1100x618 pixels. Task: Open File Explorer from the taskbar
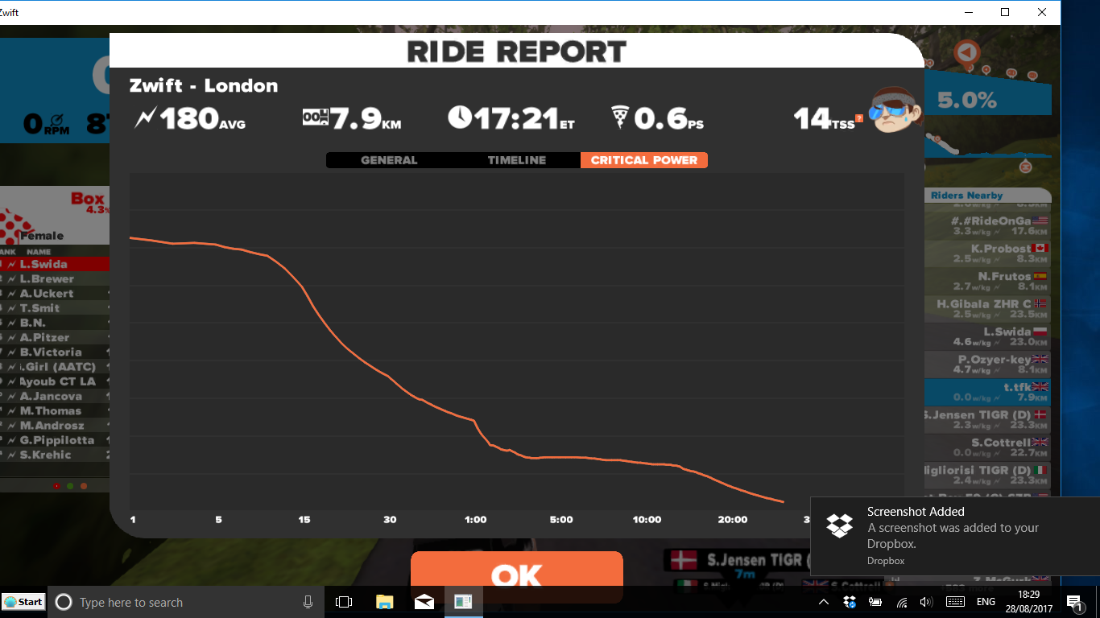click(x=385, y=602)
